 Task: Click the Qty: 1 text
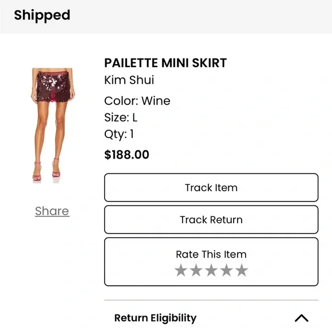(x=119, y=135)
